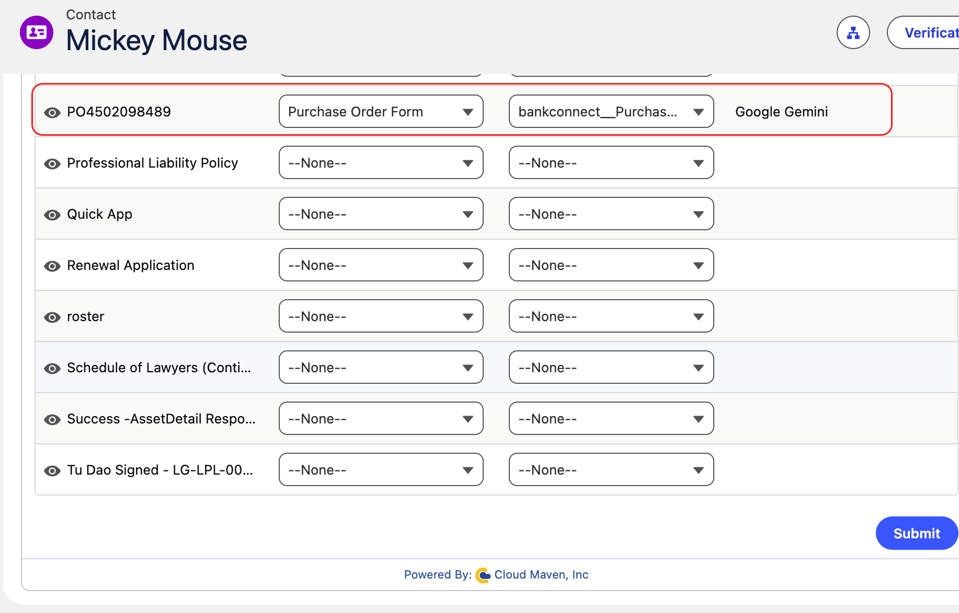The height and width of the screenshot is (613, 959).
Task: Click the PO4502098489 document name
Action: (x=119, y=112)
